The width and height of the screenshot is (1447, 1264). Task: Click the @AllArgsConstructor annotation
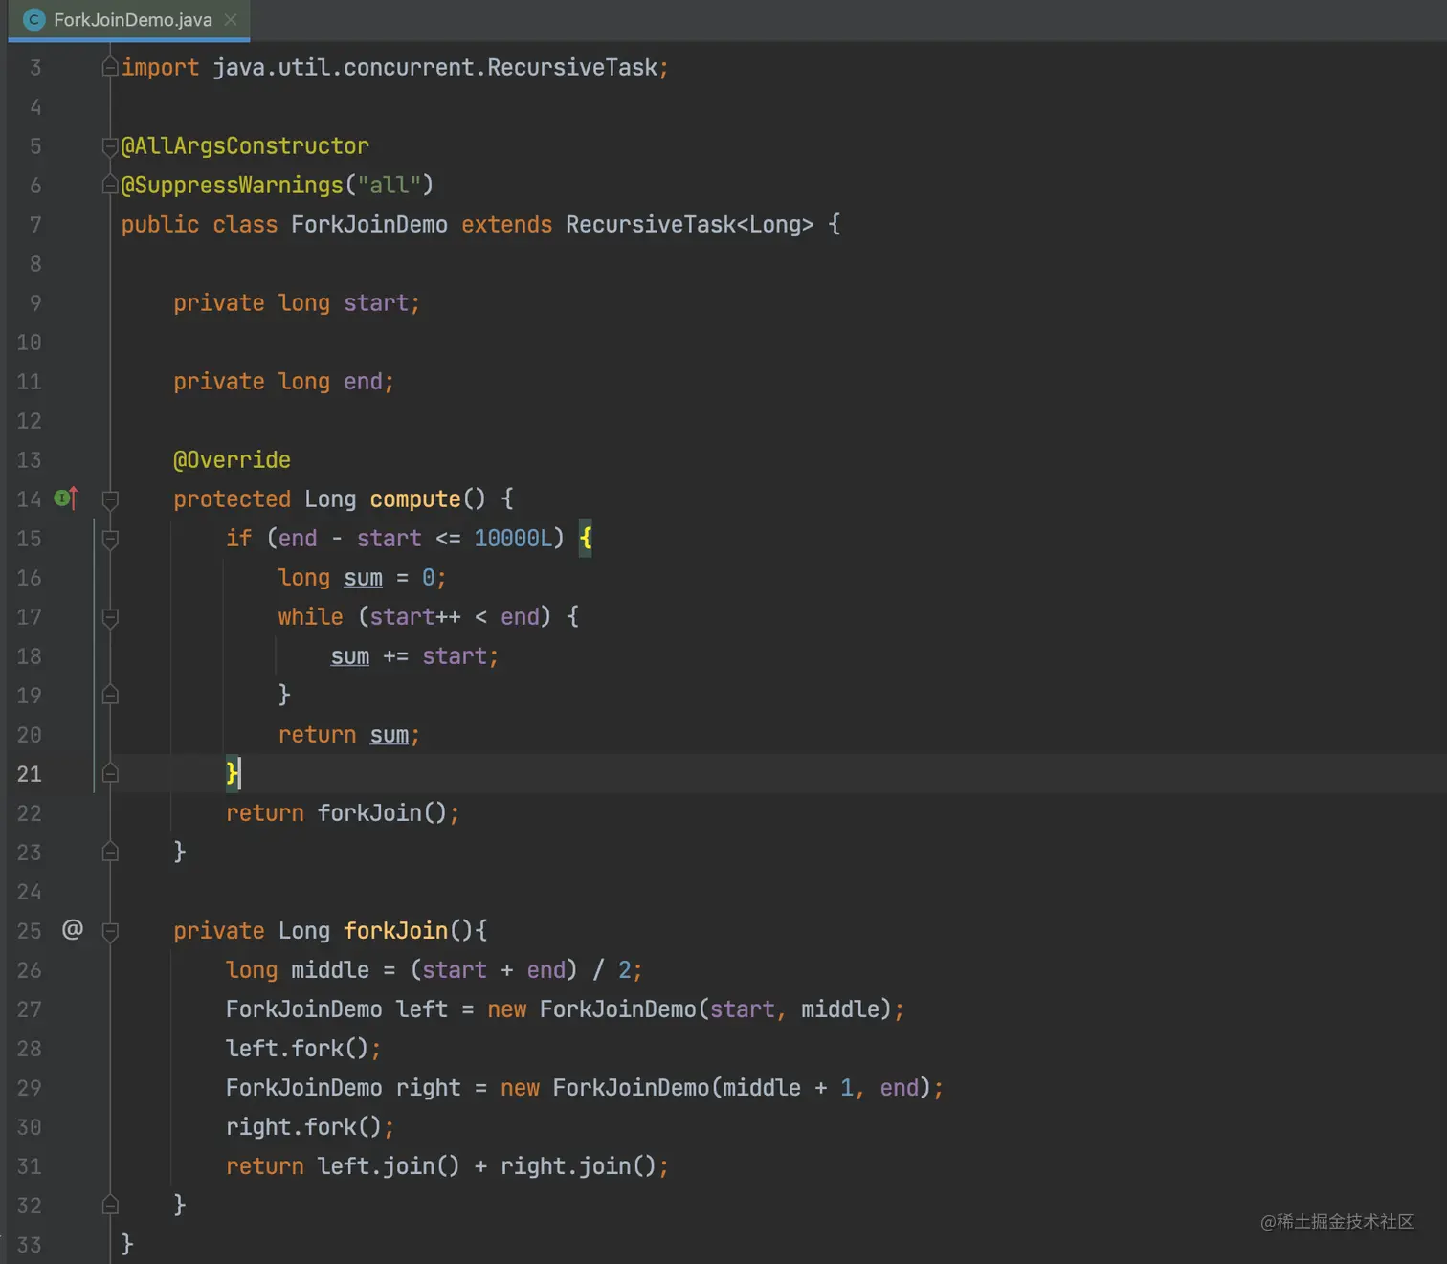(245, 146)
